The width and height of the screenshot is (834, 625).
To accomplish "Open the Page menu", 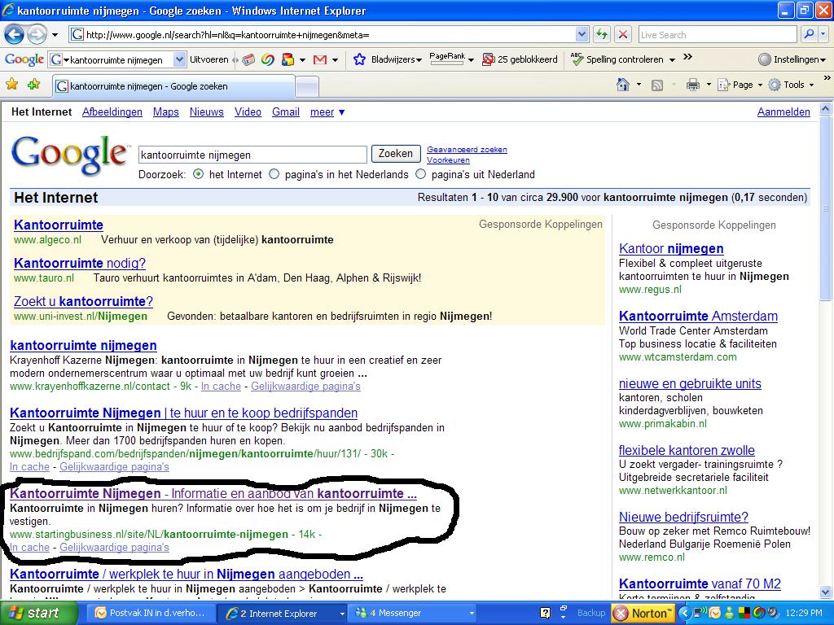I will click(740, 85).
